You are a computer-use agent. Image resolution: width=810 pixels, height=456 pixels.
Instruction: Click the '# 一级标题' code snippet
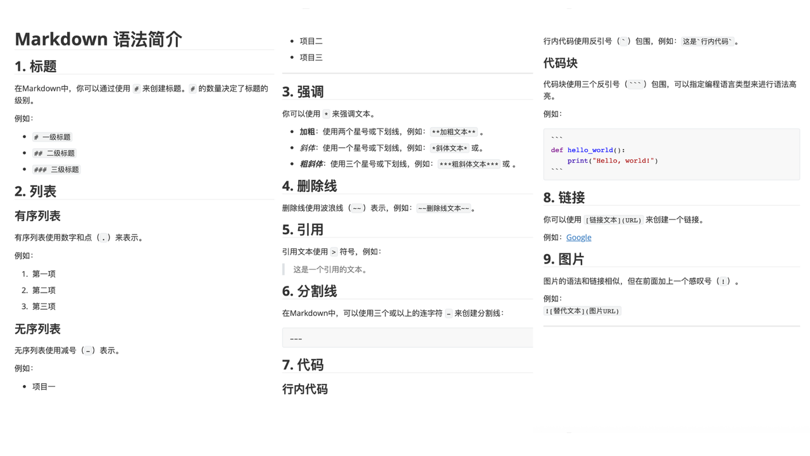[x=52, y=137]
